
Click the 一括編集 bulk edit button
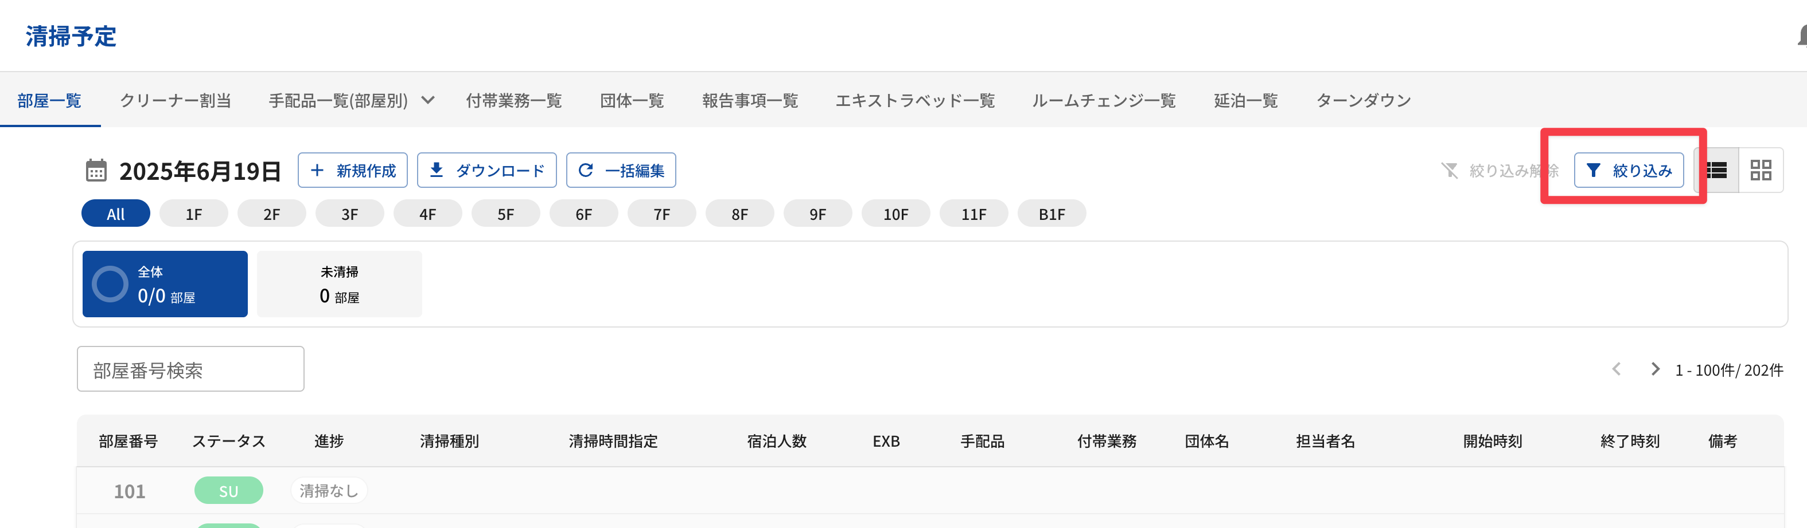[x=621, y=170]
